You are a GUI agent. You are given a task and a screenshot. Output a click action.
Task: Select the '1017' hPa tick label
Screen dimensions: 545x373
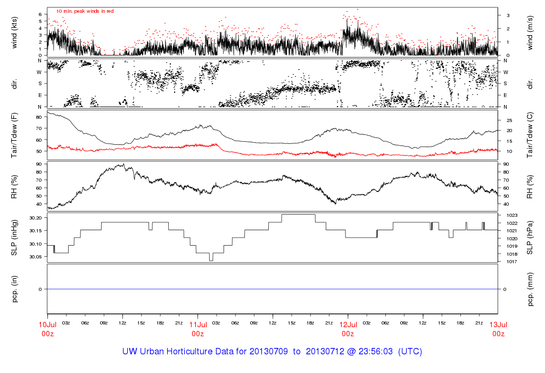512,262
